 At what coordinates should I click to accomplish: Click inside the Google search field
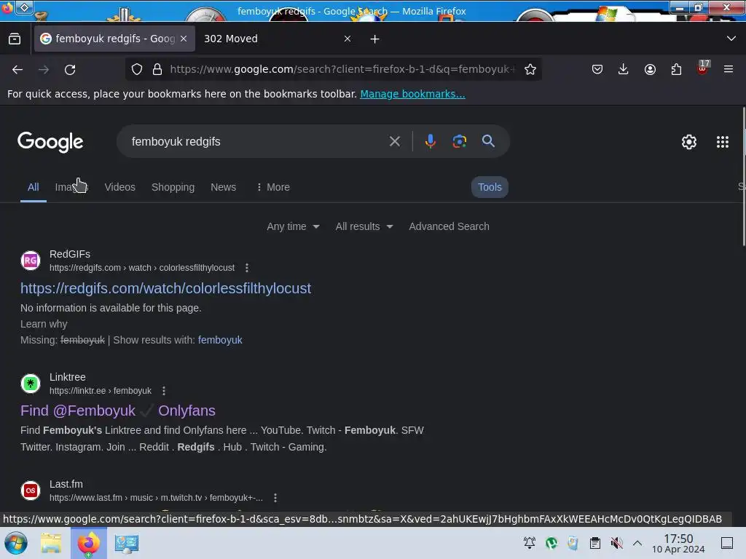tap(257, 142)
